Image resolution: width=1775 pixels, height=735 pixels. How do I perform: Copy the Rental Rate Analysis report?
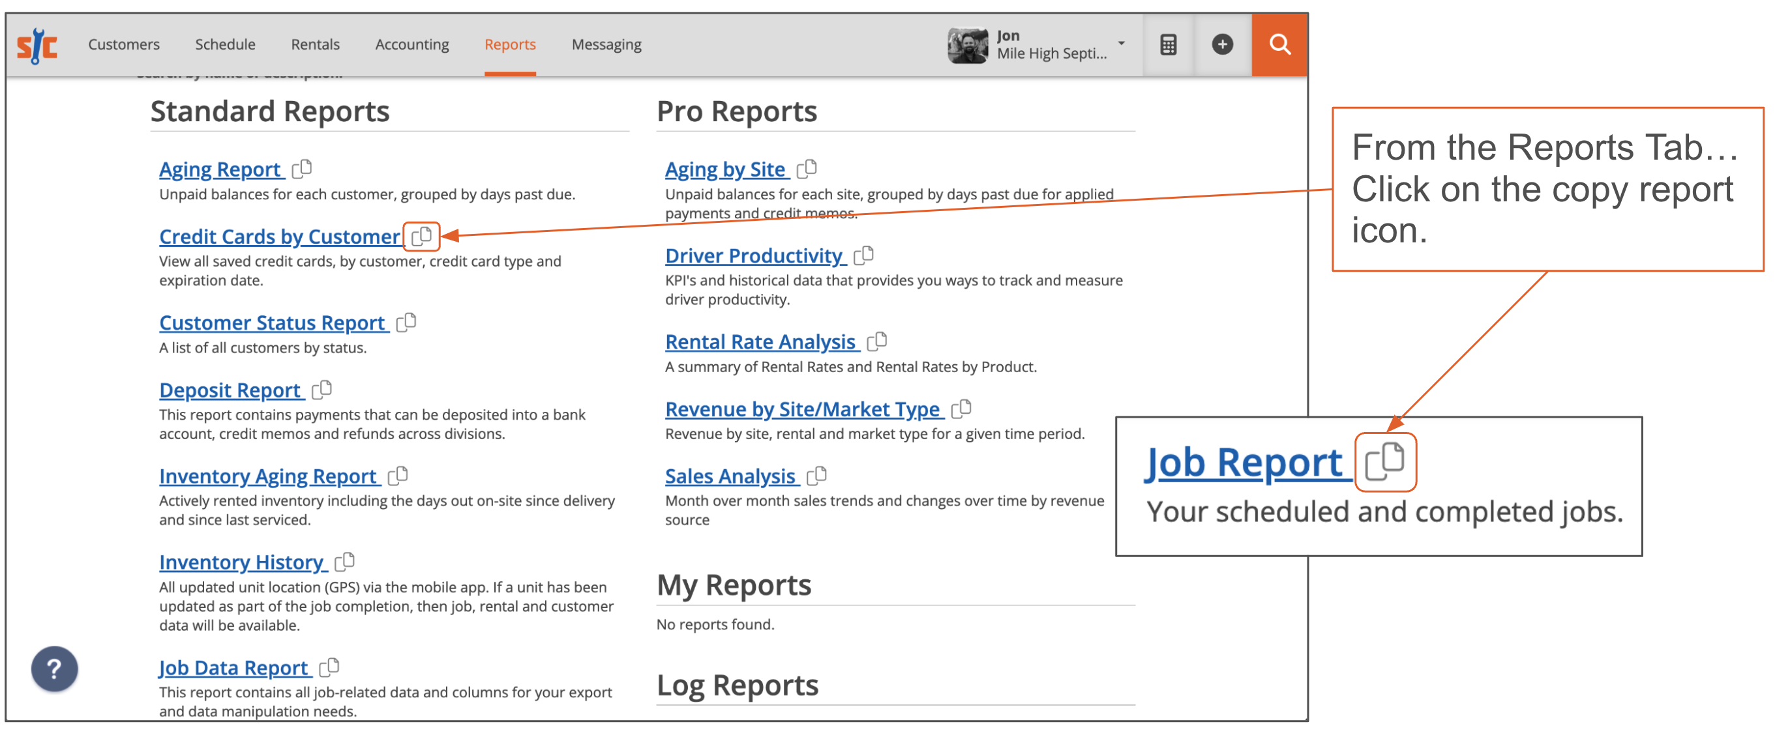pyautogui.click(x=878, y=340)
